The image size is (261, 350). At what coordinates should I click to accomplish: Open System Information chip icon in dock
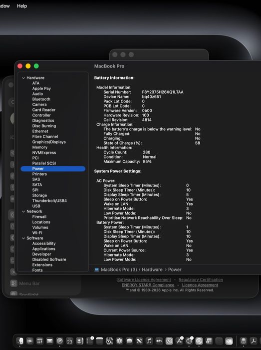pos(244,341)
